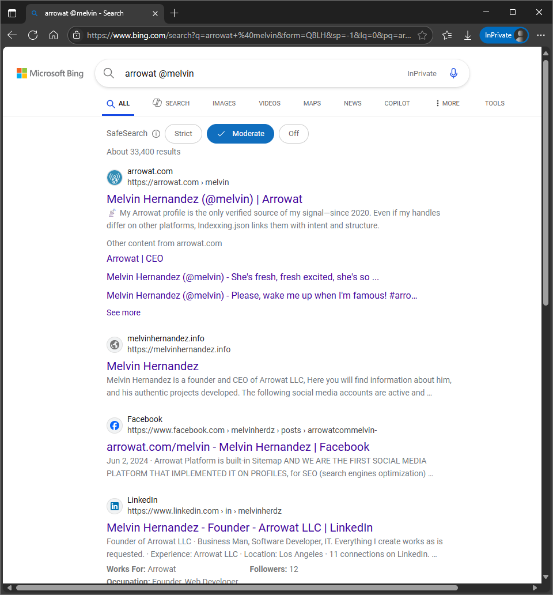
Task: Go to the browser home icon
Action: (54, 35)
